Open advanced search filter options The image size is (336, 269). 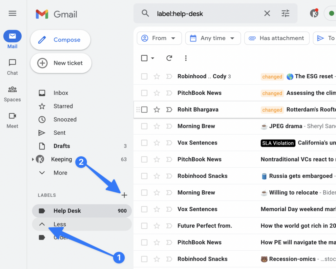(285, 13)
